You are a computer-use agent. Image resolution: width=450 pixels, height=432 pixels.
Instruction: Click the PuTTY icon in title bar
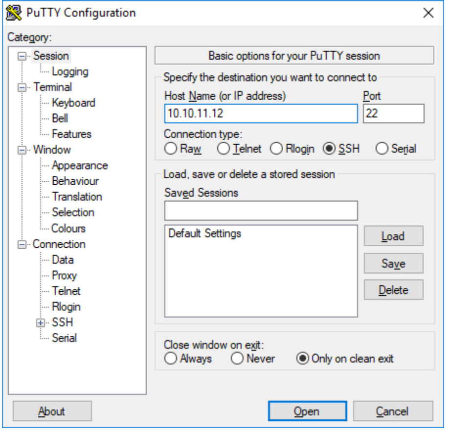tap(13, 13)
